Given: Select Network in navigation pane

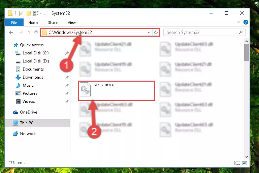Looking at the screenshot, I should coord(28,134).
